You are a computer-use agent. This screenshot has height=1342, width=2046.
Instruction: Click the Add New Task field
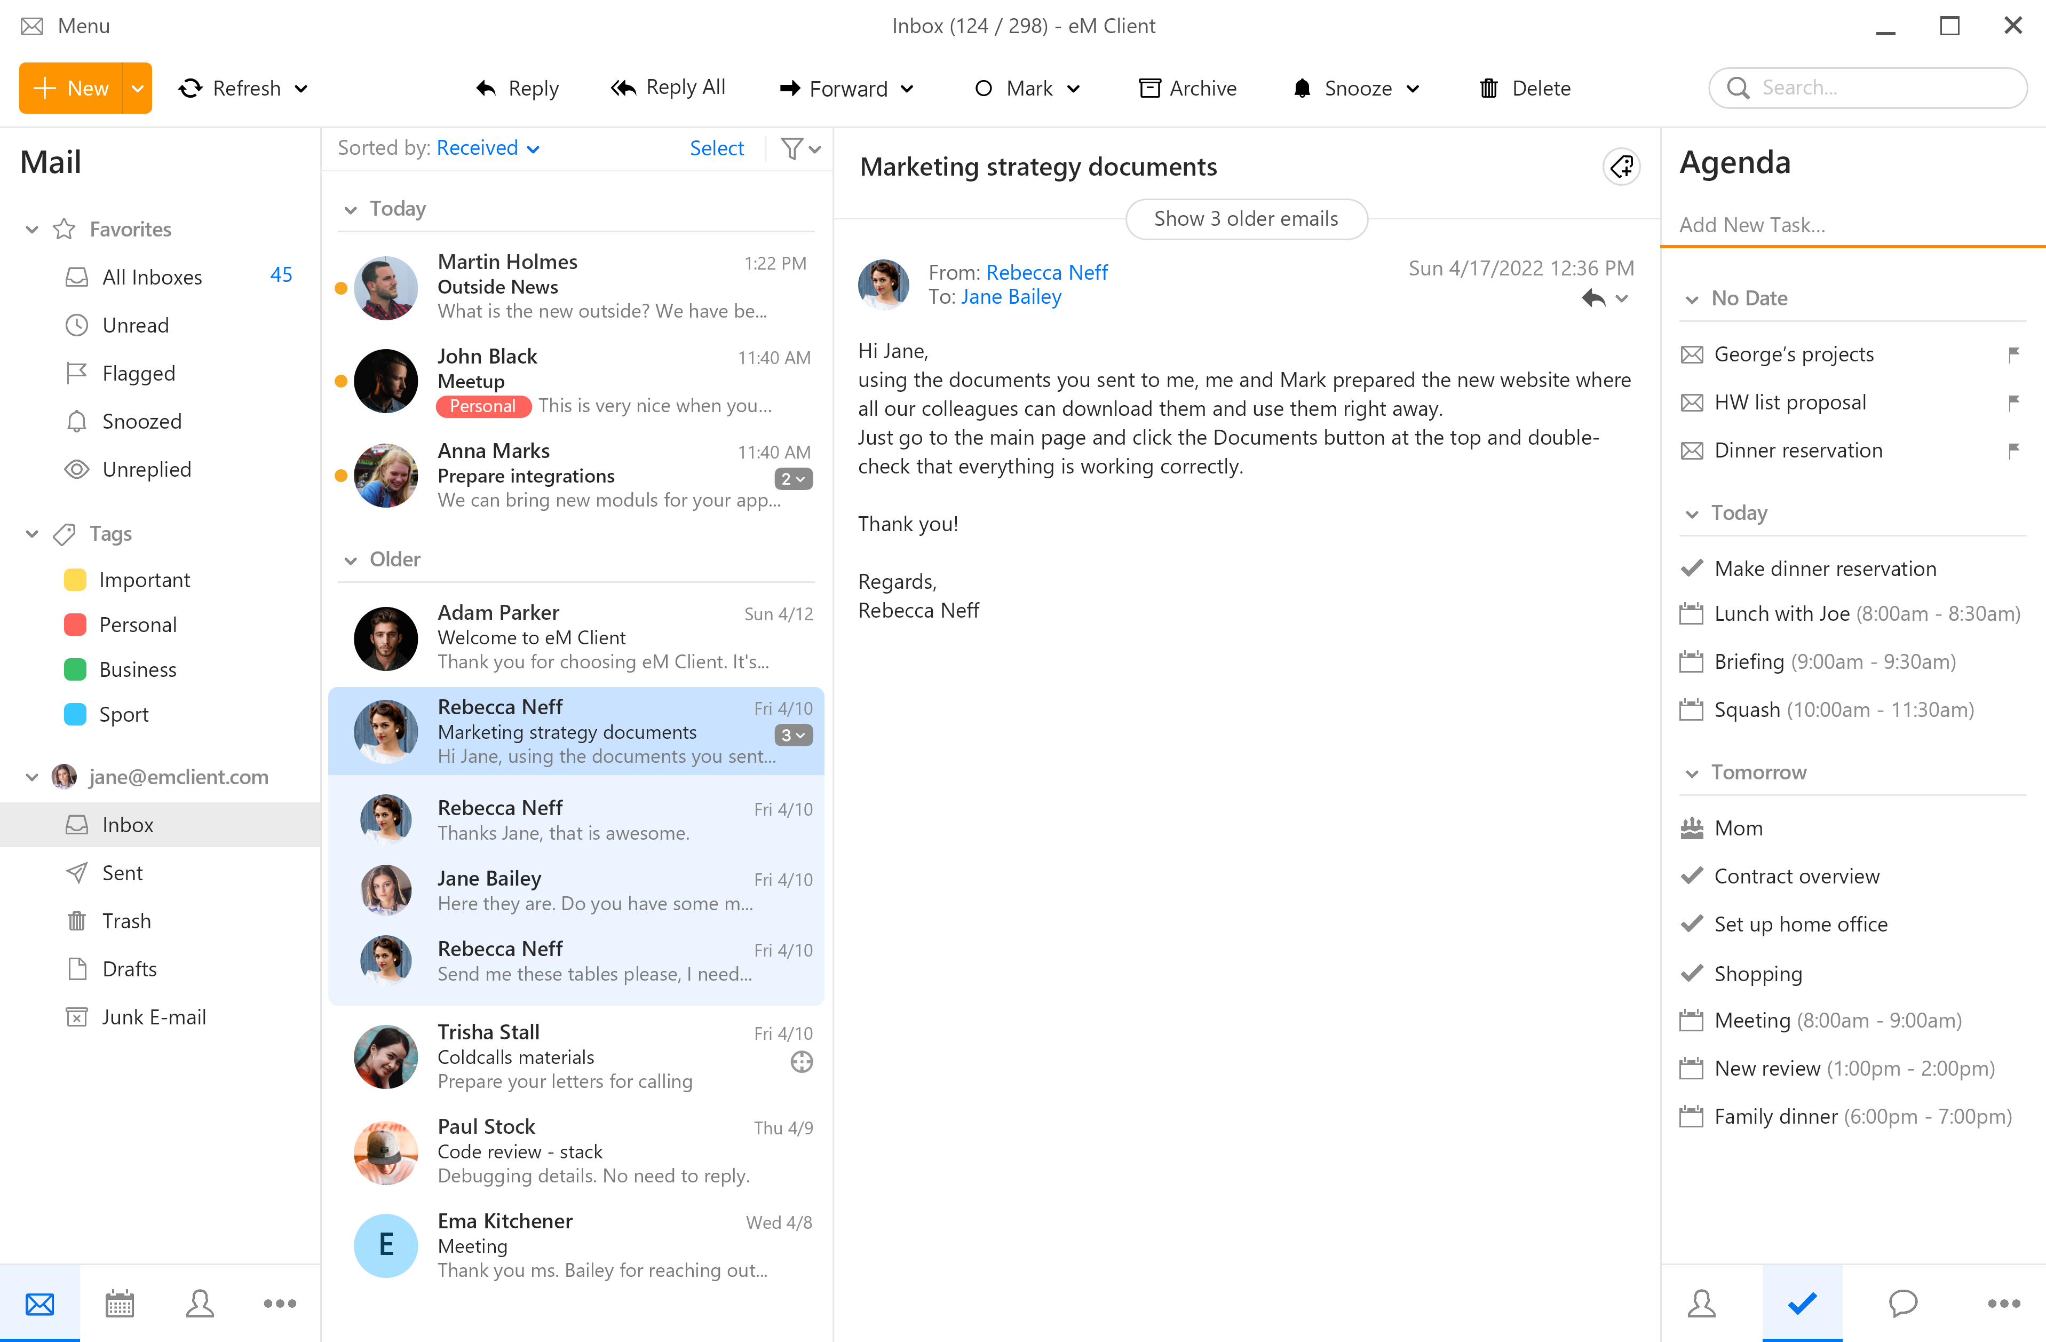pos(1805,224)
